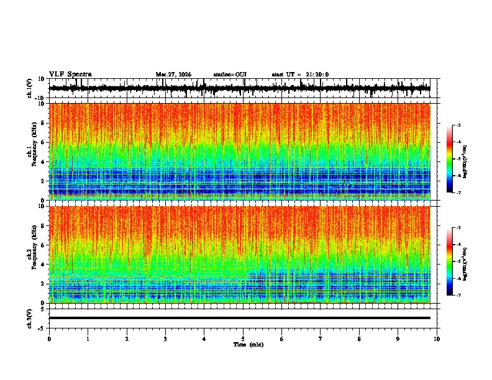Click the ch.1 "Frequency (kHz)" axis label
This screenshot has width=492, height=380.
(x=34, y=144)
